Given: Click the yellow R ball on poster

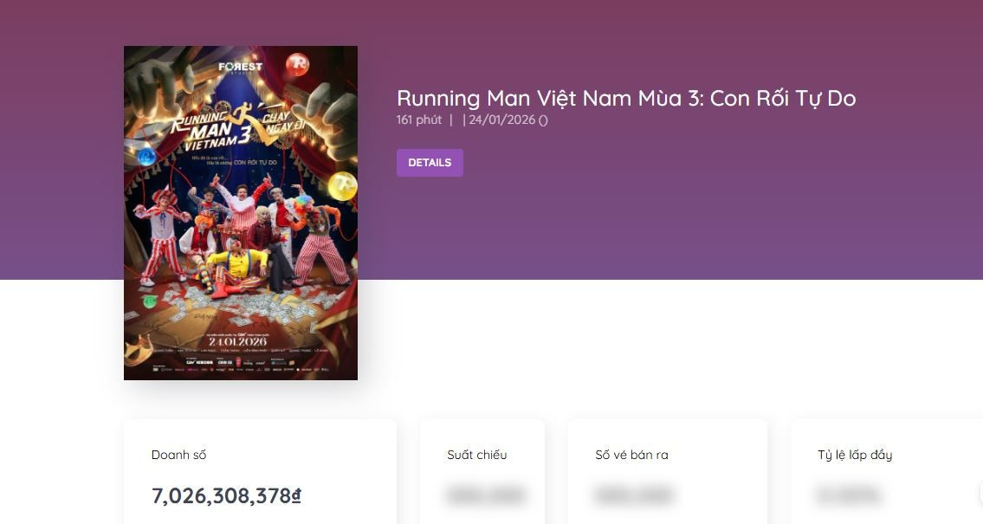Looking at the screenshot, I should click(343, 184).
